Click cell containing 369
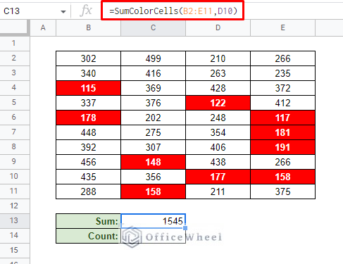The height and width of the screenshot is (264, 343). 153,88
